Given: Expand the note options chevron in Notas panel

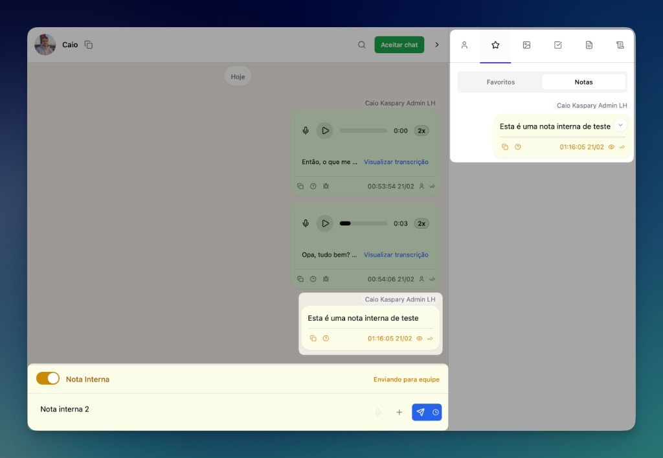Looking at the screenshot, I should [x=620, y=124].
